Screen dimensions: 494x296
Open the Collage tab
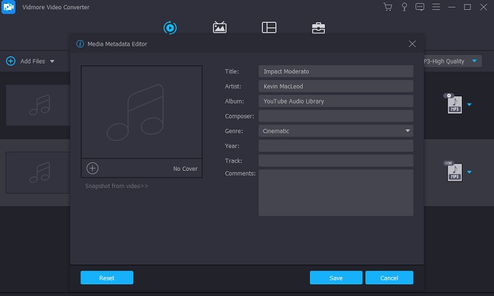pyautogui.click(x=269, y=28)
